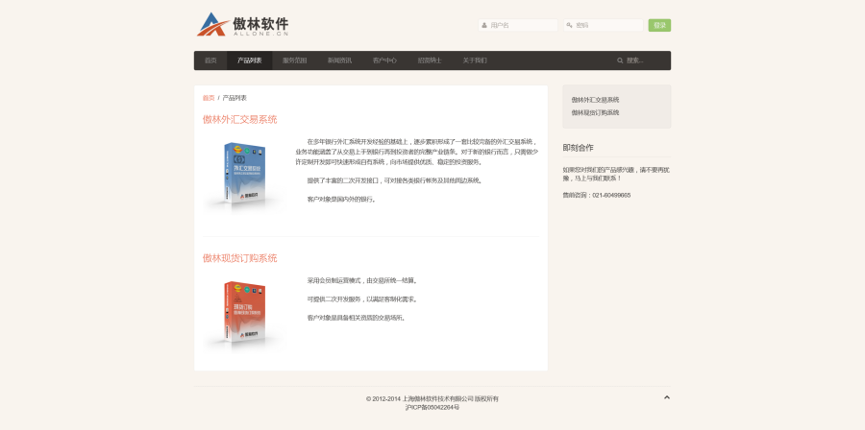Open the 客户中心 nav item
The width and height of the screenshot is (865, 430).
[x=384, y=60]
